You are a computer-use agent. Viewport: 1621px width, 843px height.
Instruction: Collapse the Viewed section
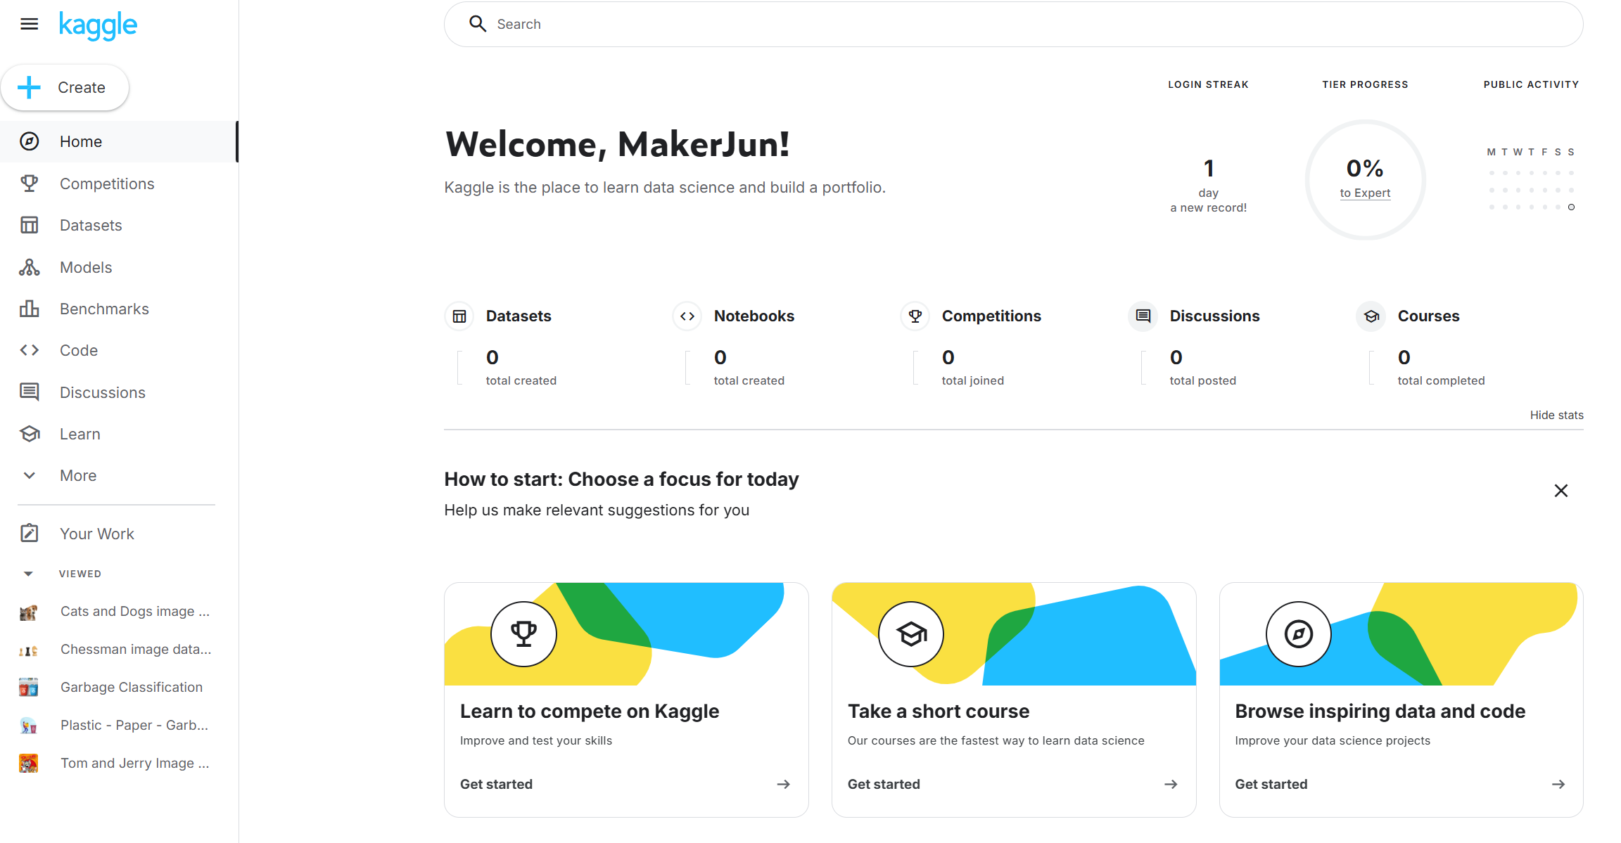pyautogui.click(x=28, y=574)
